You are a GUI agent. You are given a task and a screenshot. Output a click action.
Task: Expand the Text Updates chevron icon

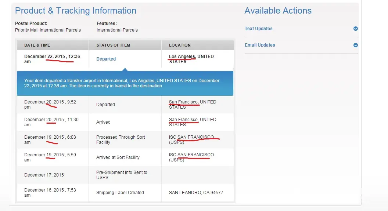coord(355,29)
